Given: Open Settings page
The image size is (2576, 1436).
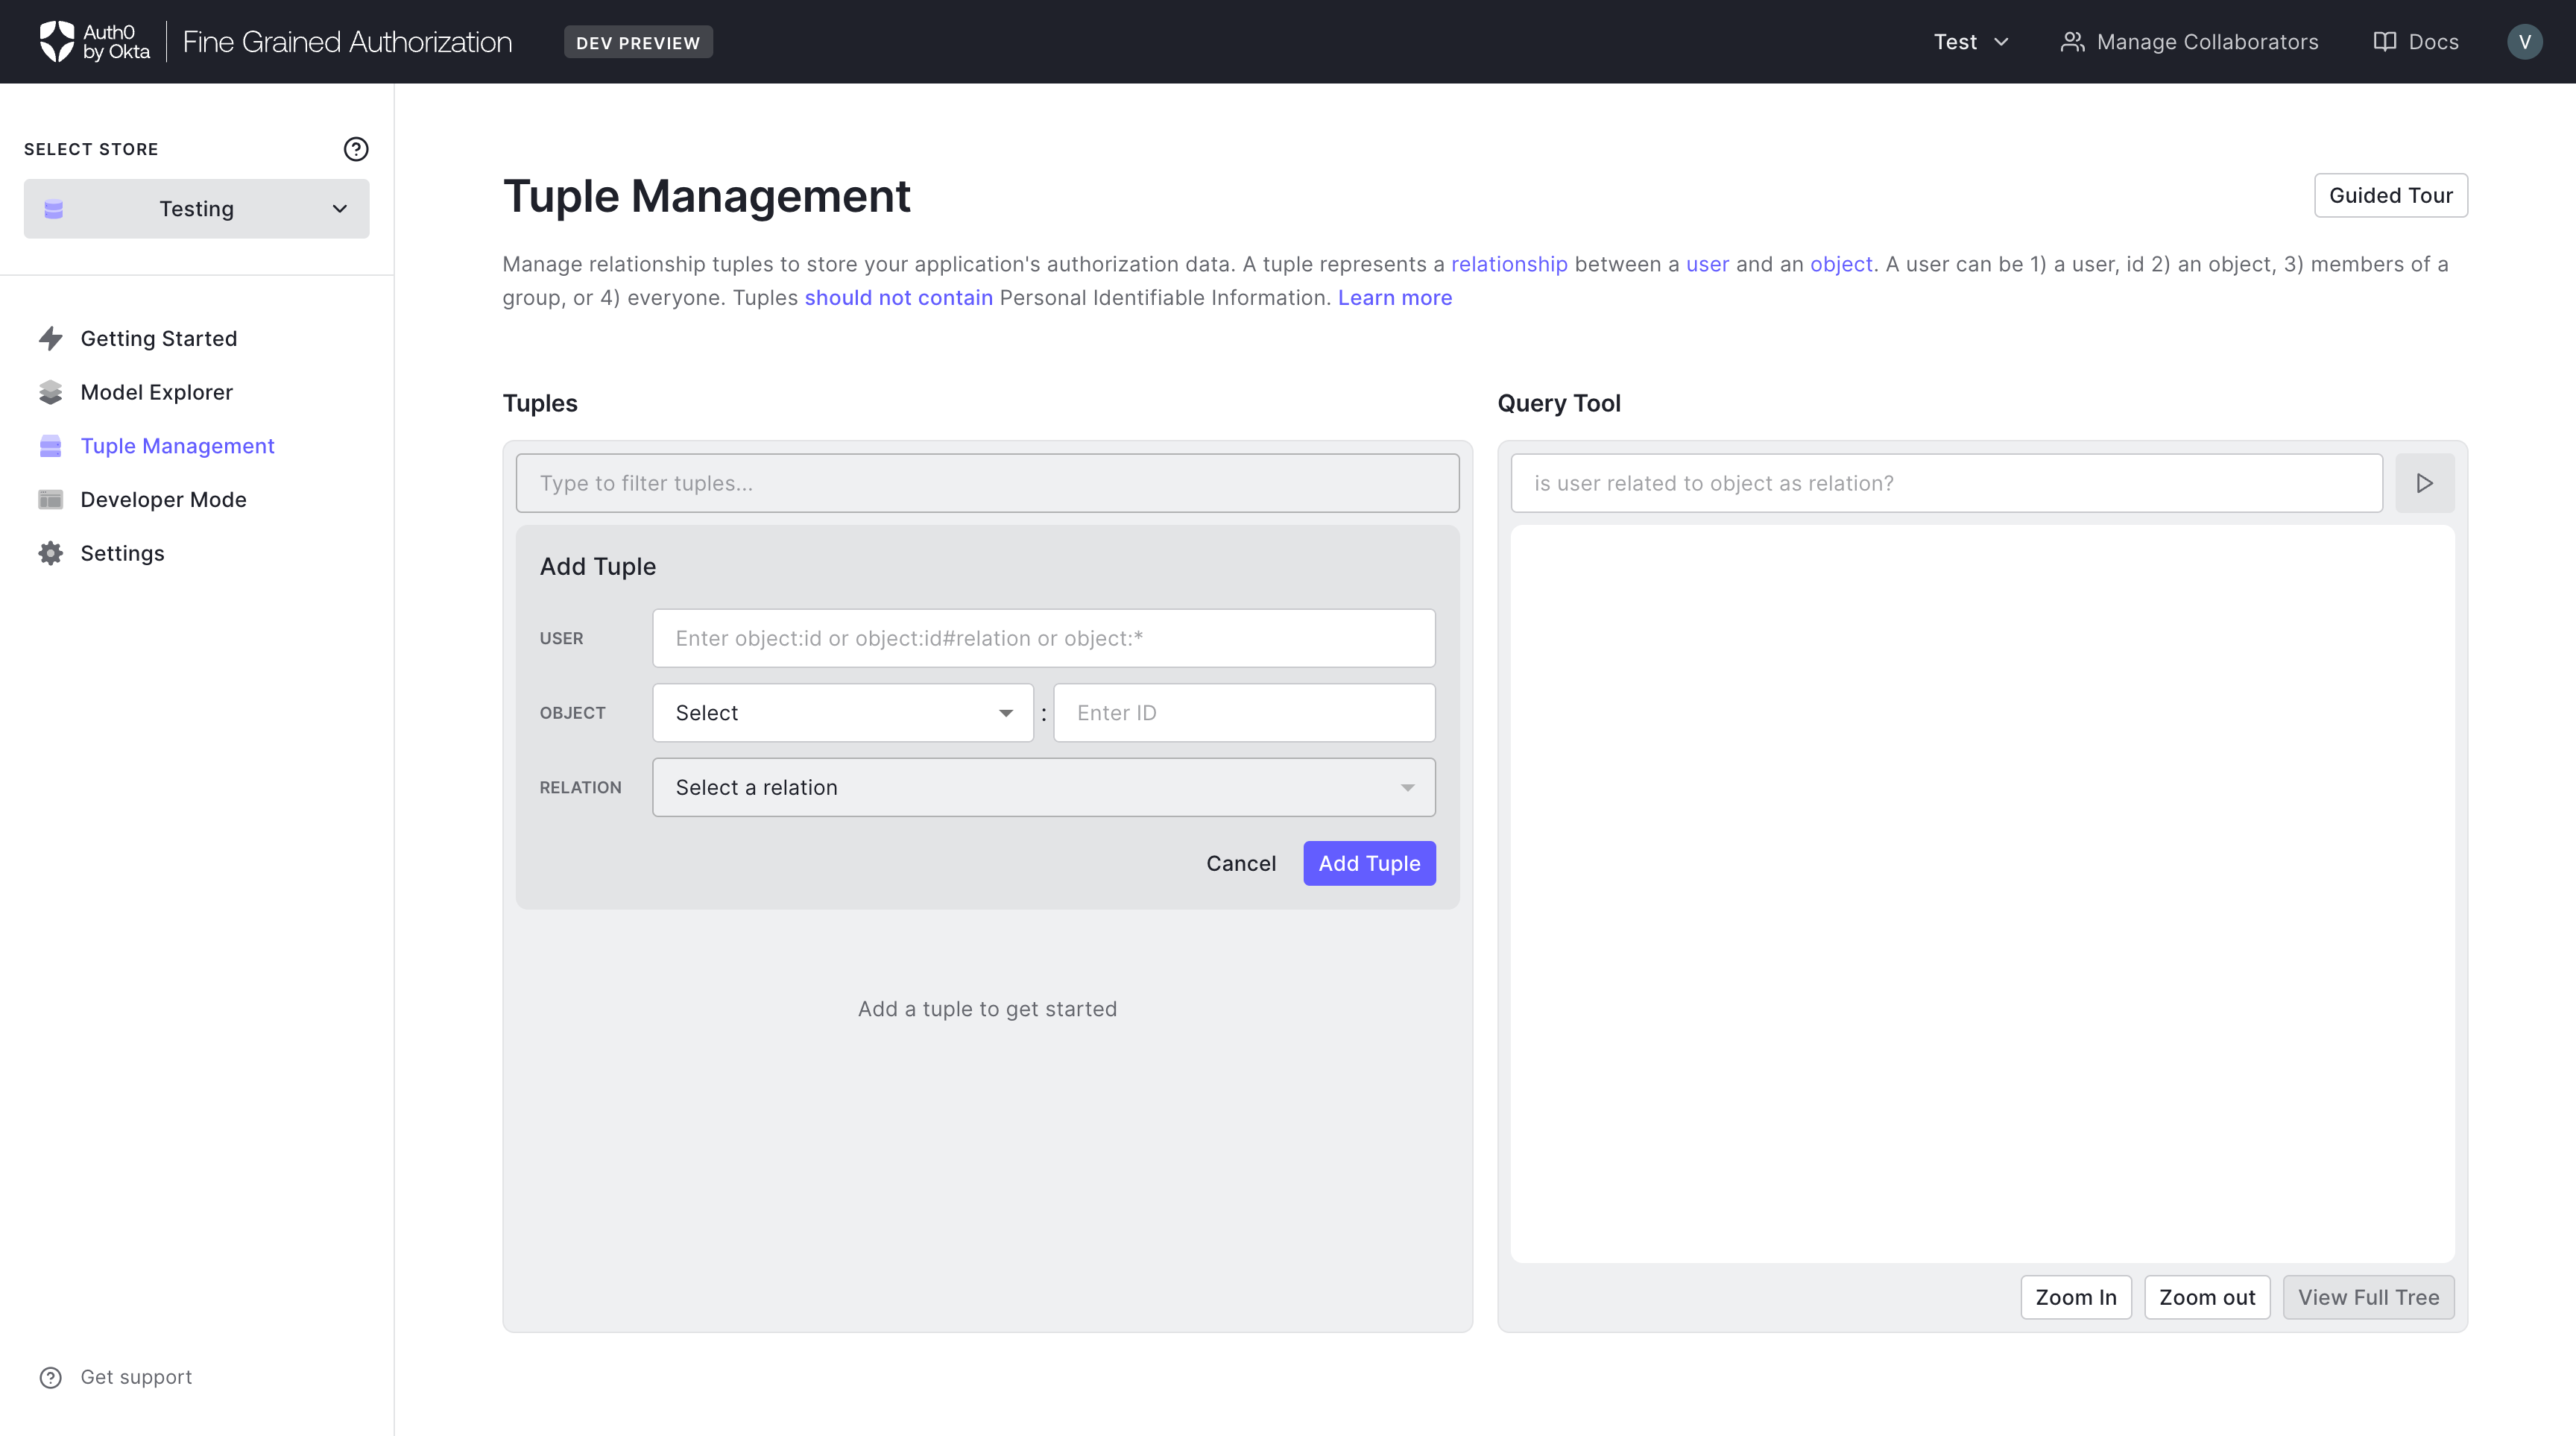Looking at the screenshot, I should click(x=123, y=553).
